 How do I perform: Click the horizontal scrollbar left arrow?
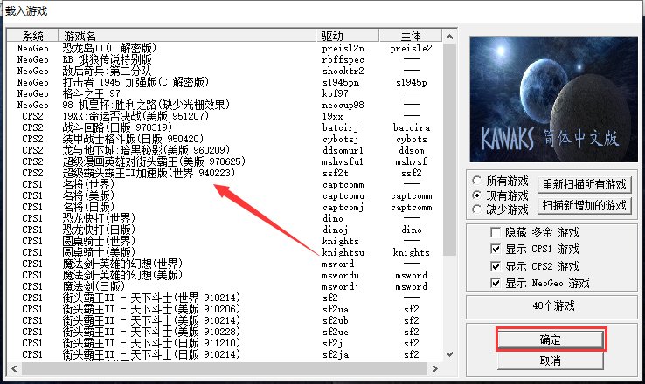point(14,368)
